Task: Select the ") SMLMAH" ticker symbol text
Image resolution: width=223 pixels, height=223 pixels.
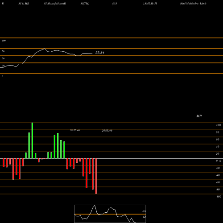Action: coord(150,4)
